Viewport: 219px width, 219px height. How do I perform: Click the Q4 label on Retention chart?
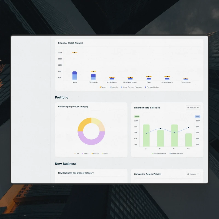pyautogui.click(x=188, y=149)
